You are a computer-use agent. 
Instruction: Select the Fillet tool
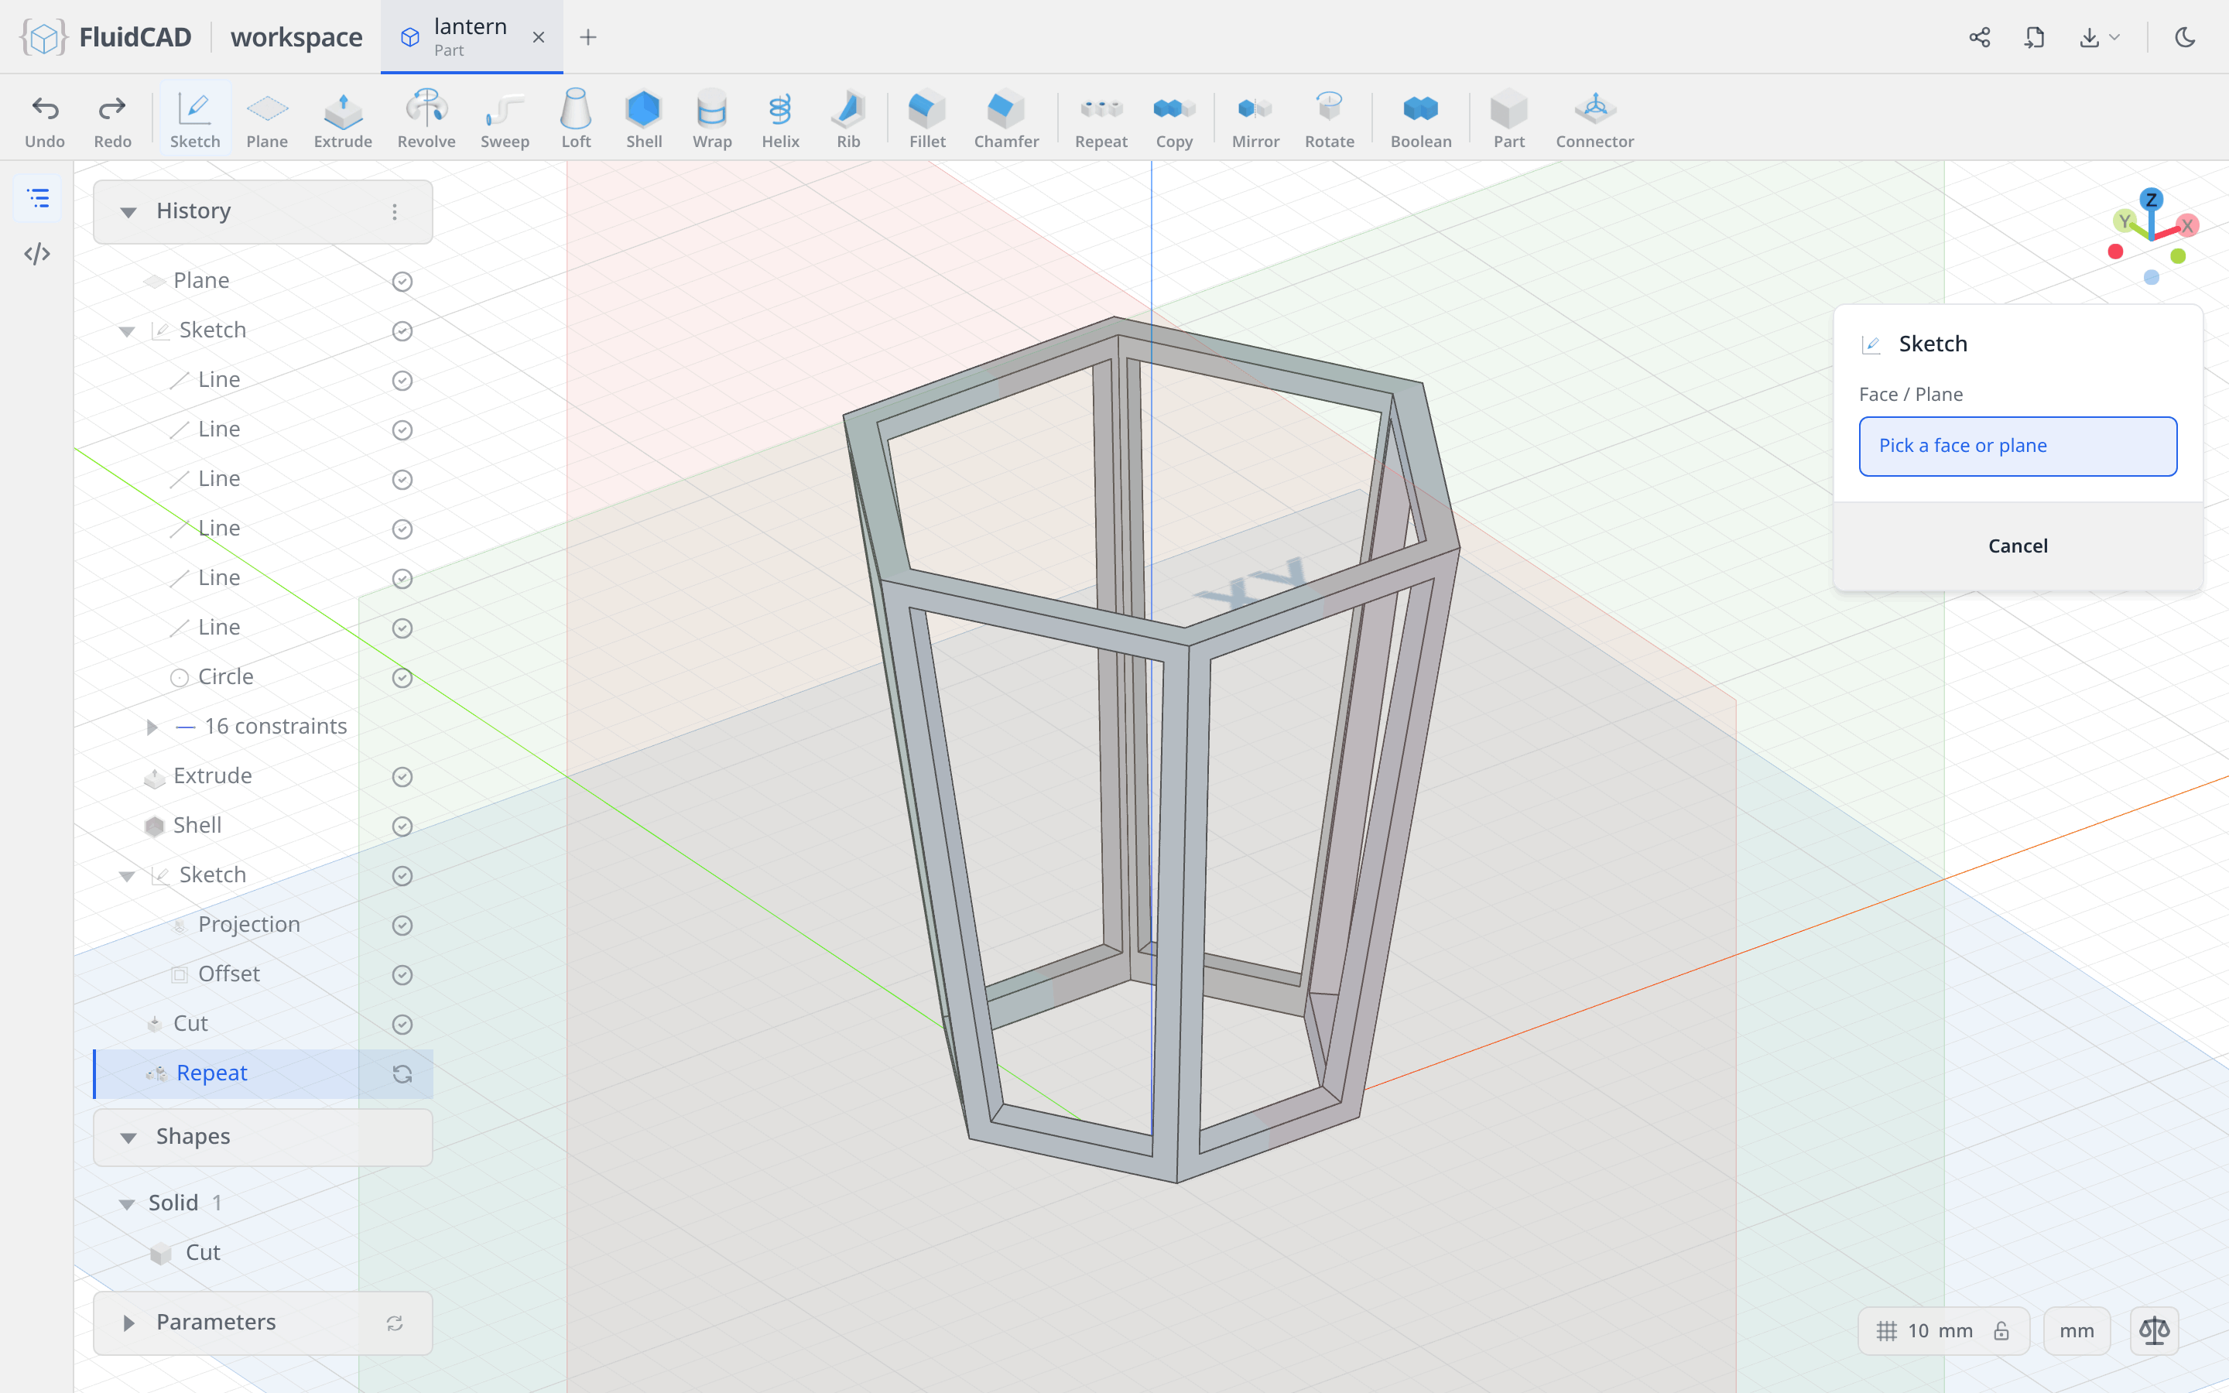point(927,120)
